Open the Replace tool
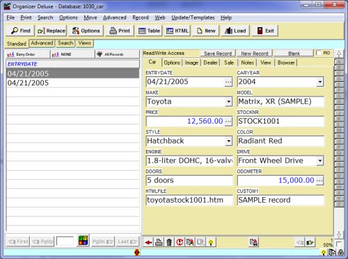348x259 pixels. tap(52, 31)
